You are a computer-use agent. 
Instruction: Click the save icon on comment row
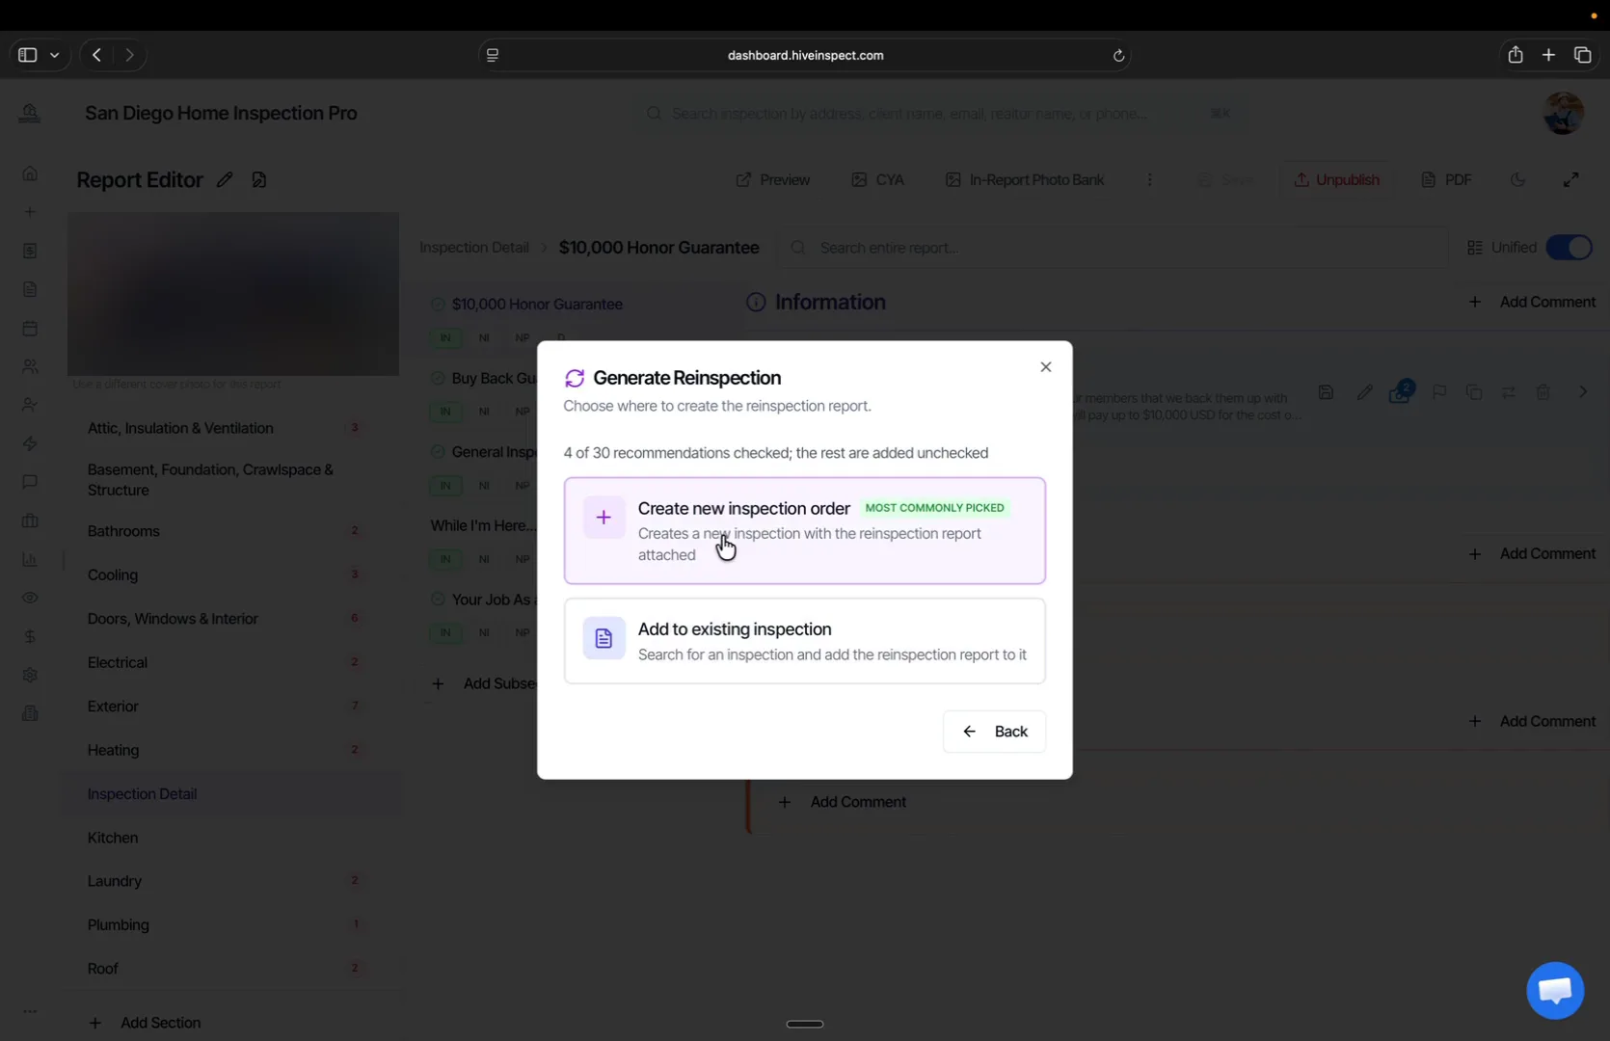[1327, 392]
